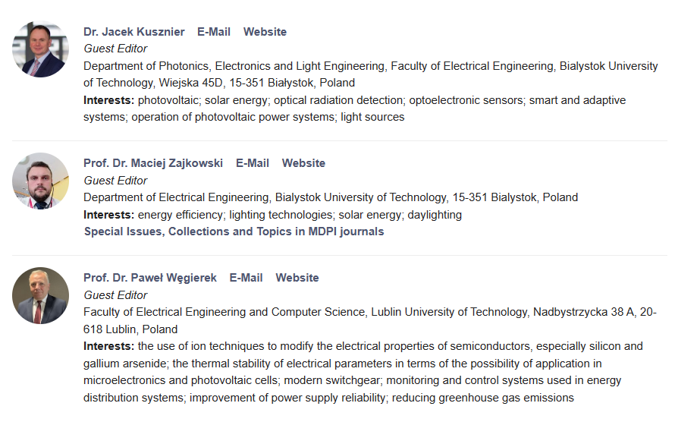Image resolution: width=675 pixels, height=422 pixels.
Task: Click Dr. Jacek Kusznier's profile photo
Action: [x=40, y=49]
